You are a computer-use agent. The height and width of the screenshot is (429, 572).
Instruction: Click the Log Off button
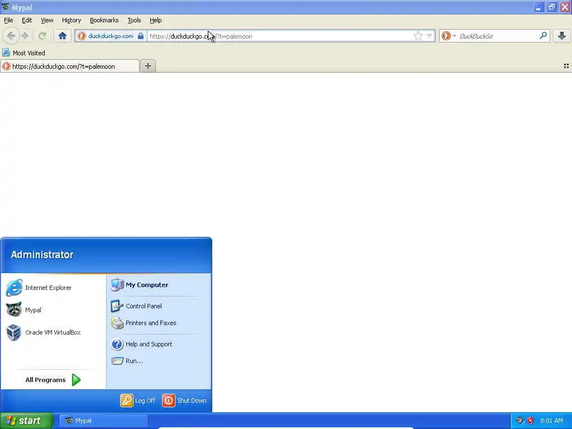click(x=138, y=400)
